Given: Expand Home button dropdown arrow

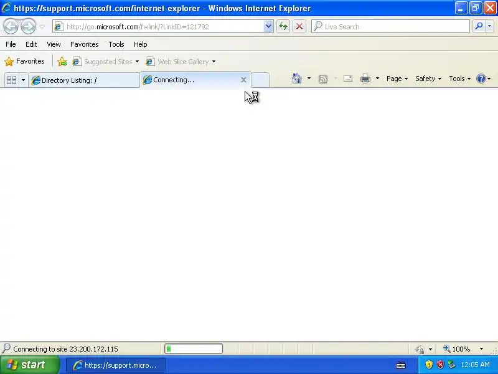Looking at the screenshot, I should (x=309, y=79).
